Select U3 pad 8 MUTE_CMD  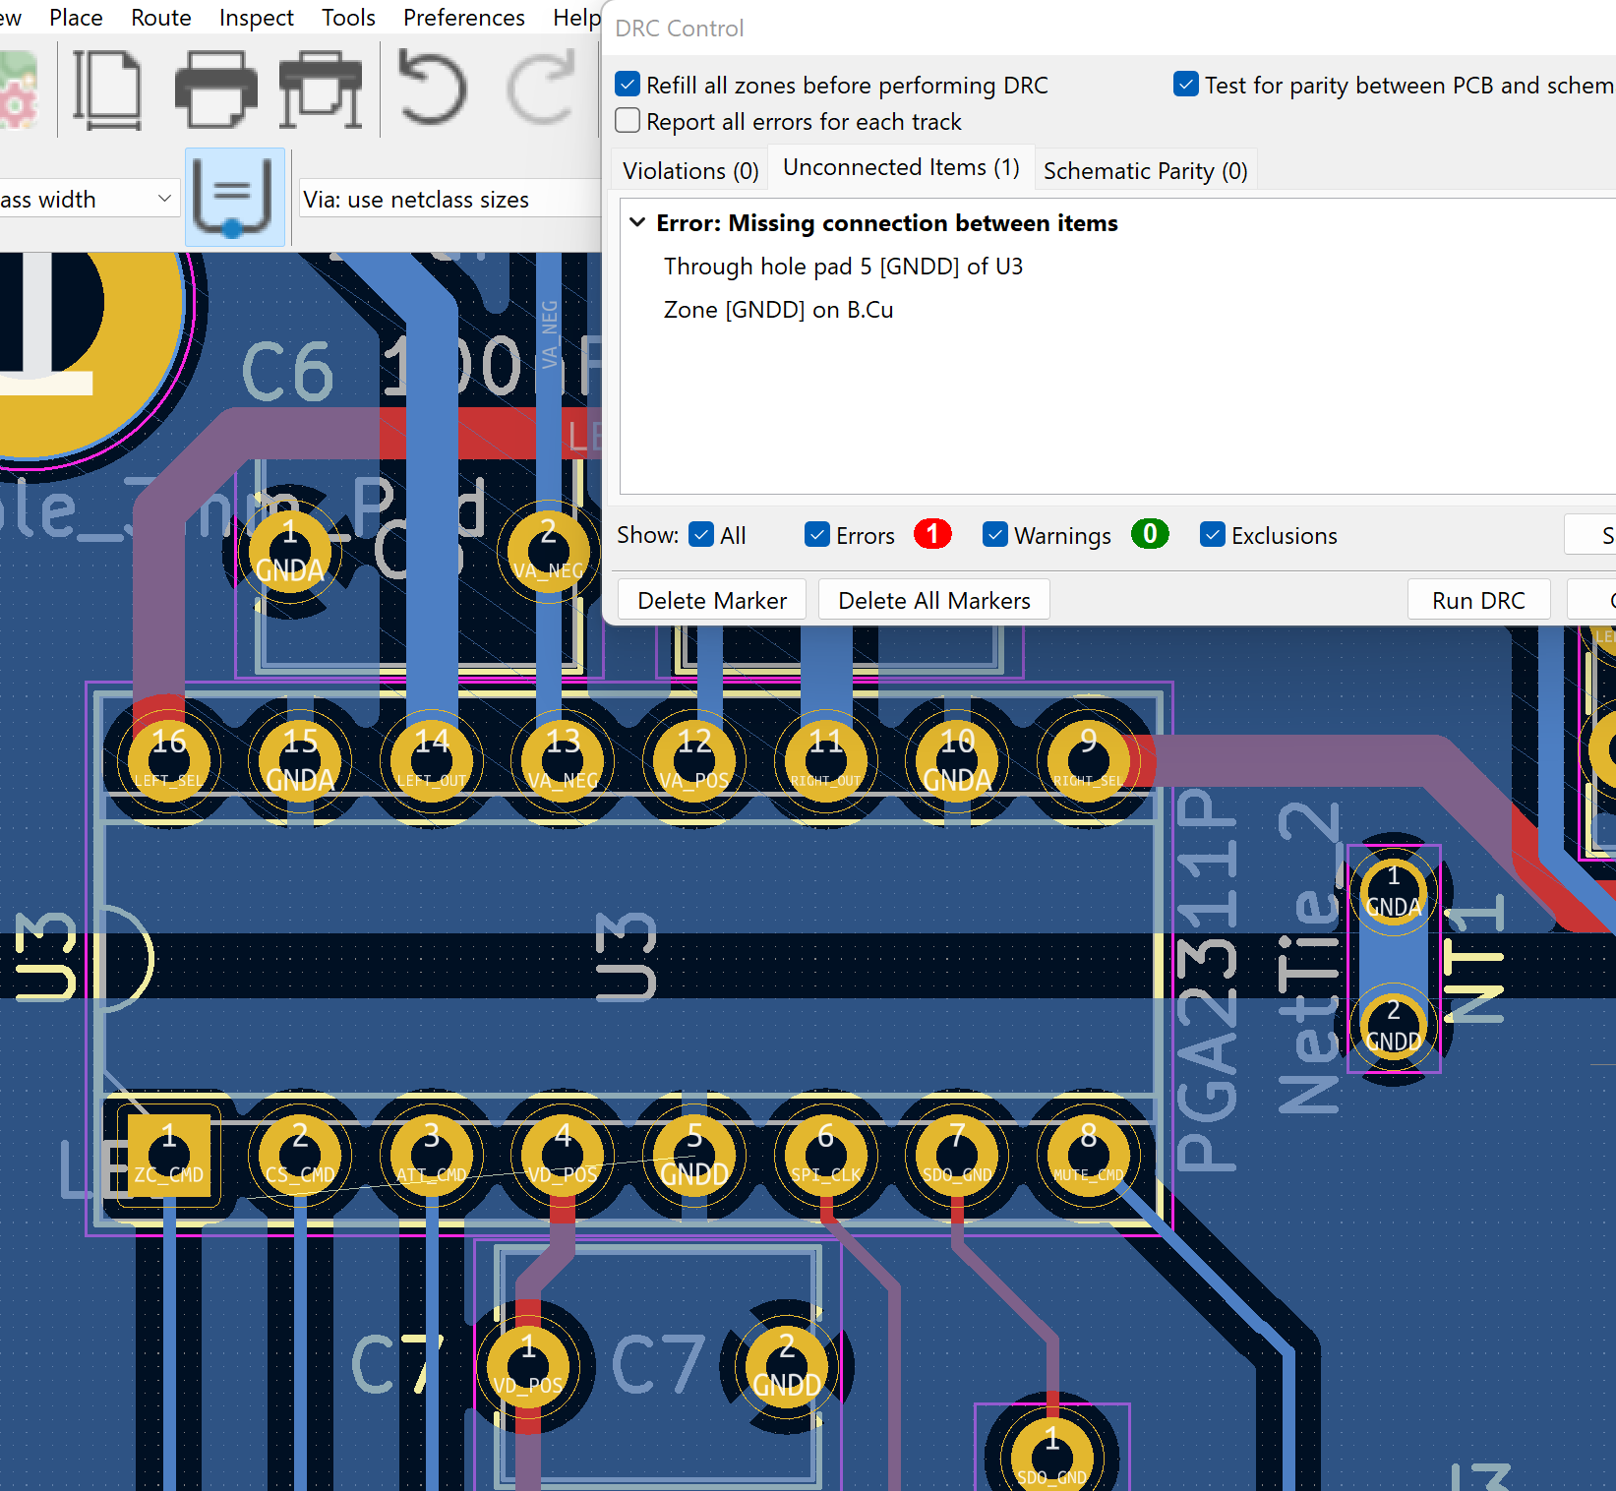(1088, 1156)
